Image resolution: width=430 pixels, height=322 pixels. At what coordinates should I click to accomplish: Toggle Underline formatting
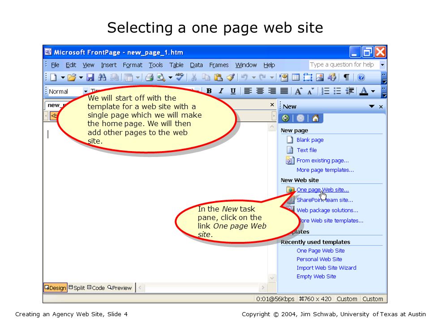pyautogui.click(x=233, y=91)
